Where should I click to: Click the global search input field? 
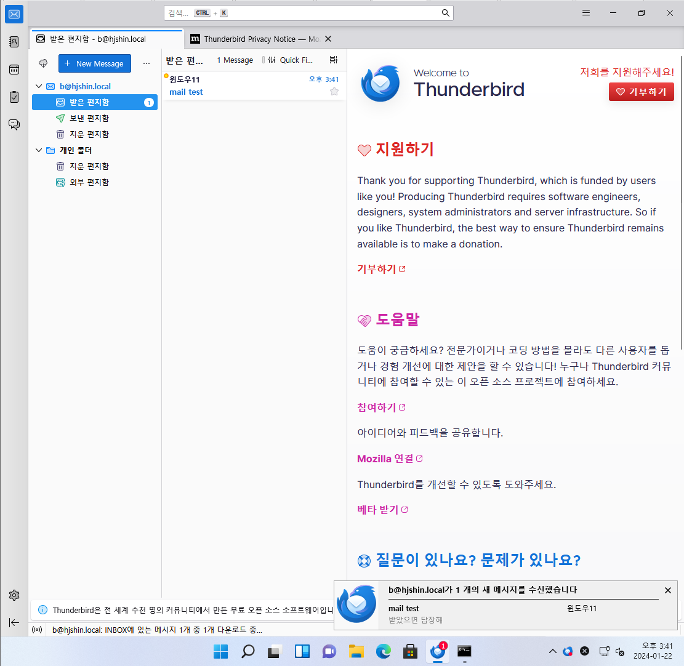click(308, 13)
